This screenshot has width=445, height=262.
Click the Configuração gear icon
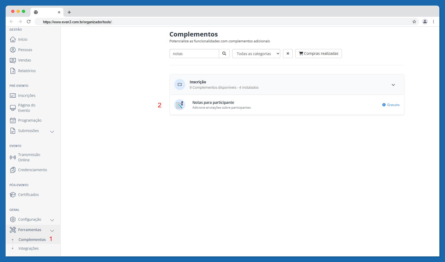point(13,219)
